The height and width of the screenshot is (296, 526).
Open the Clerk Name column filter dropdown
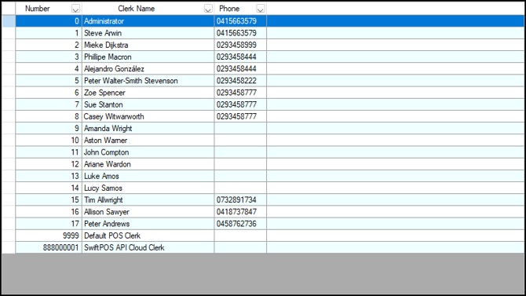point(208,9)
